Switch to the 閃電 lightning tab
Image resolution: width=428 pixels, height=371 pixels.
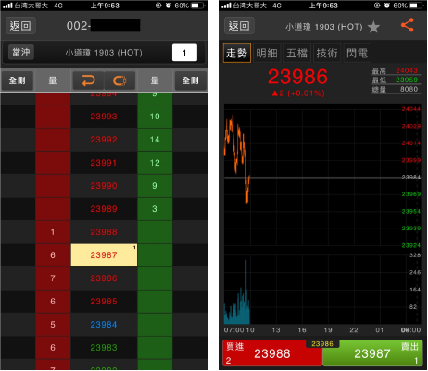(358, 54)
